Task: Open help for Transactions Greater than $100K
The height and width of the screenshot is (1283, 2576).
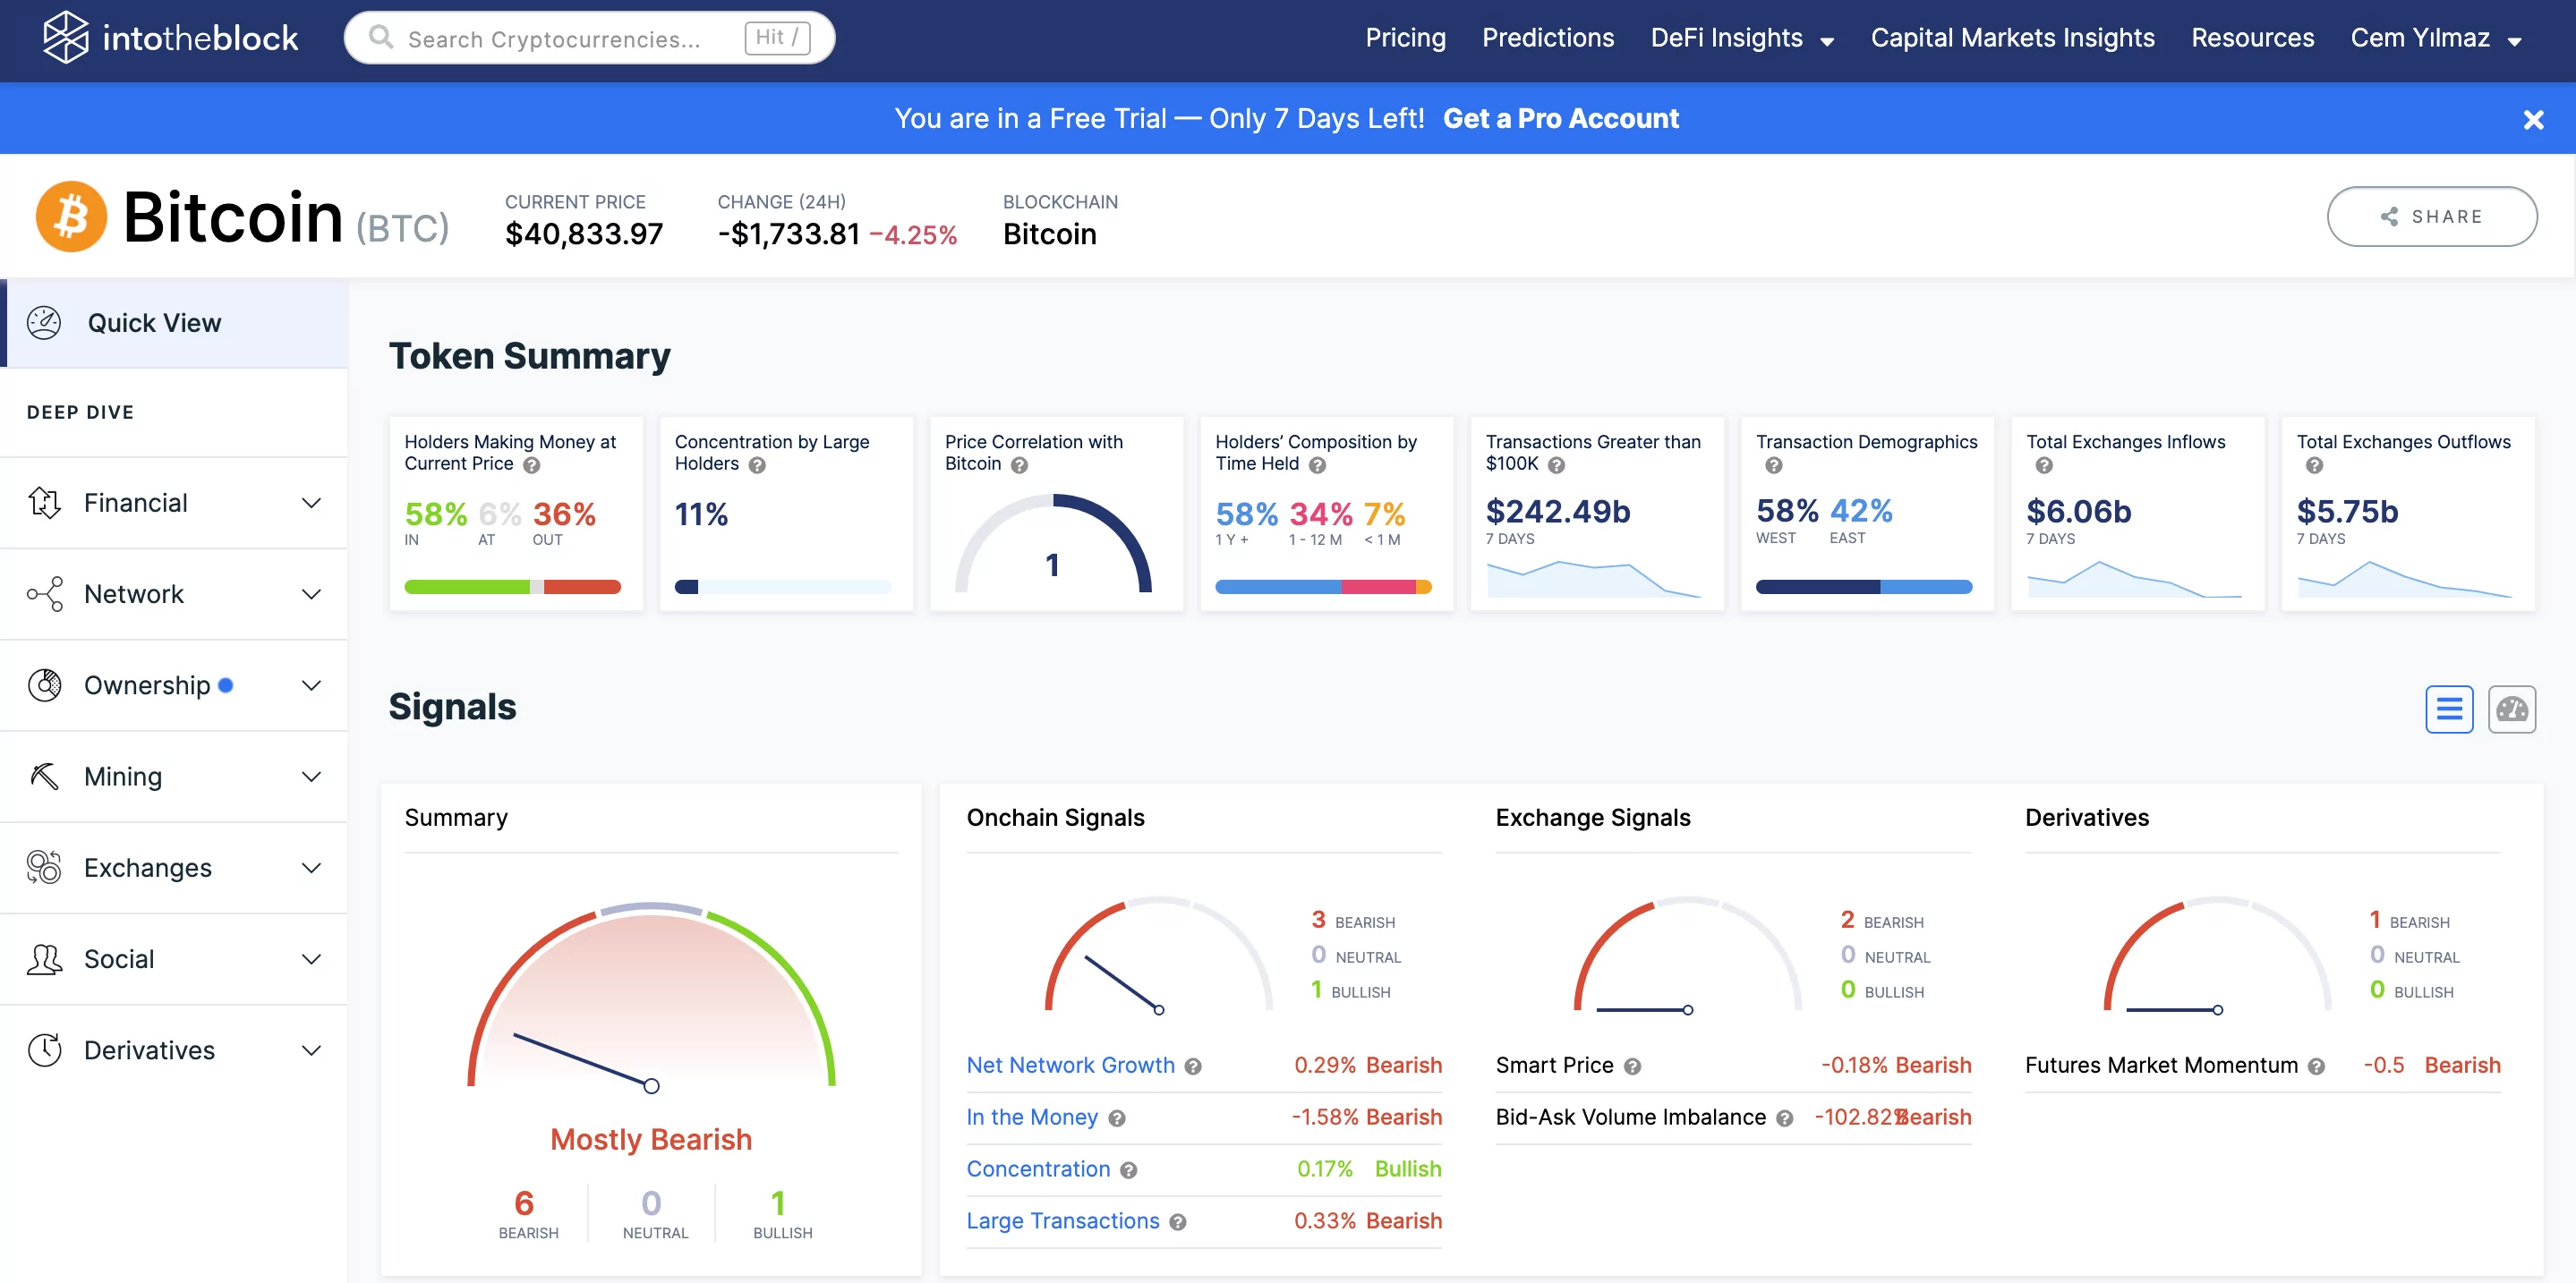Action: point(1556,465)
